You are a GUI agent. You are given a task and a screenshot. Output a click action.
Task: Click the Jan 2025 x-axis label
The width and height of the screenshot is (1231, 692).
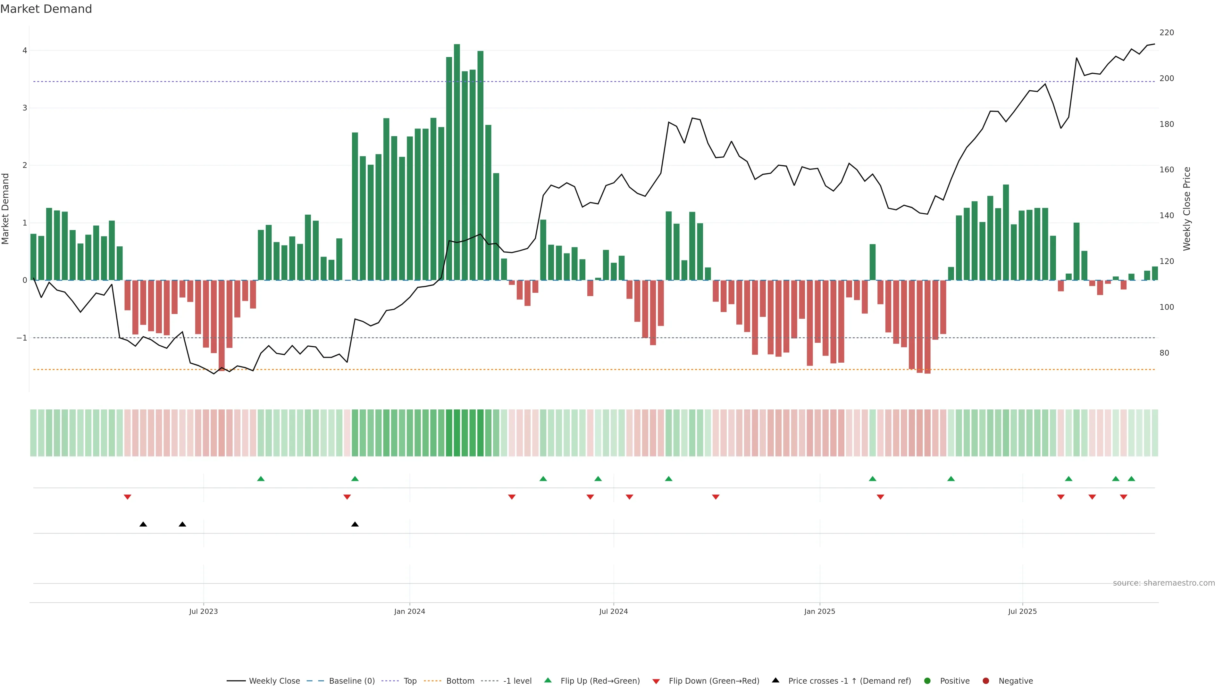pos(820,612)
